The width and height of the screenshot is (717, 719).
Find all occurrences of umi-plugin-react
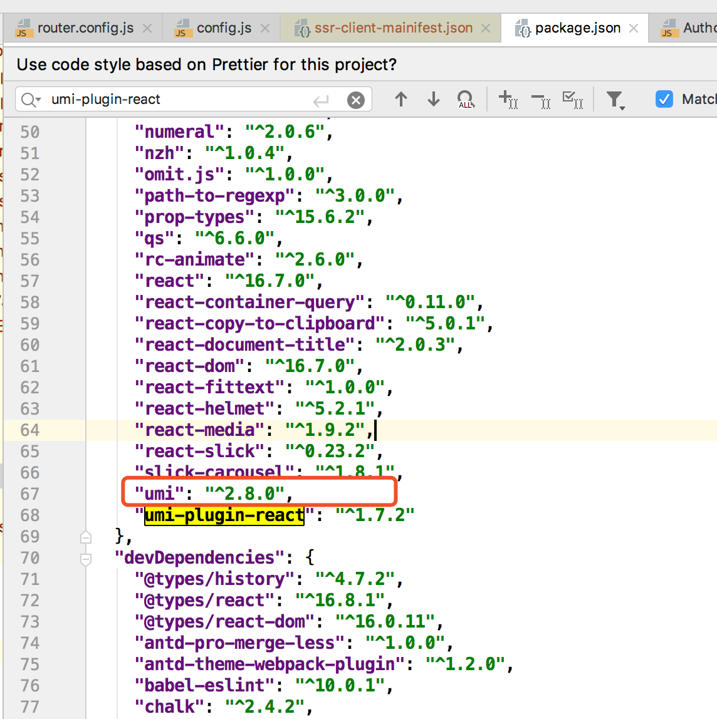pos(466,99)
